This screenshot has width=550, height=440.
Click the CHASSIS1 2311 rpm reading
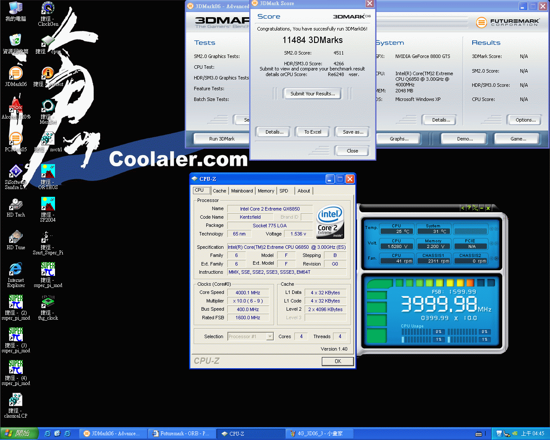tap(433, 261)
